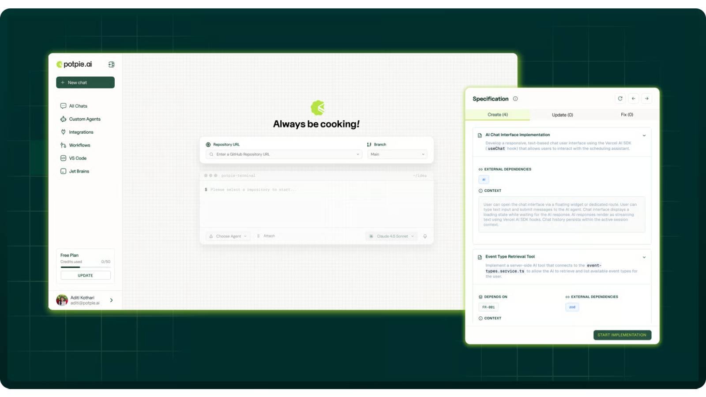Screen dimensions: 706x397
Task: Select Jet Brains in the sidebar
Action: [x=79, y=171]
